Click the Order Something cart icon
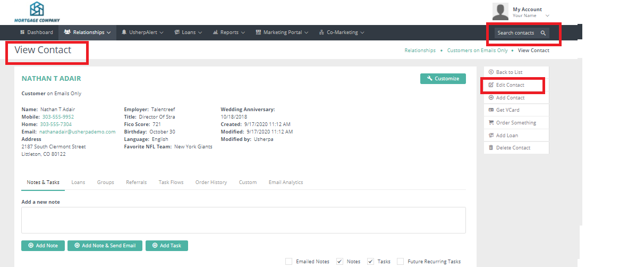This screenshot has height=267, width=628. 491,123
